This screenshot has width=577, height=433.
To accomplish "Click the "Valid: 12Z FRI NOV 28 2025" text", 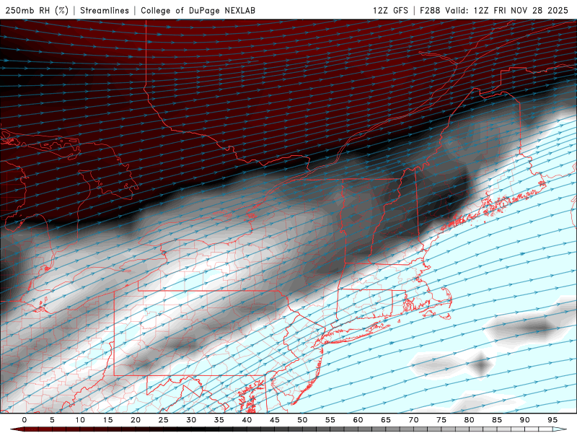I will [507, 10].
